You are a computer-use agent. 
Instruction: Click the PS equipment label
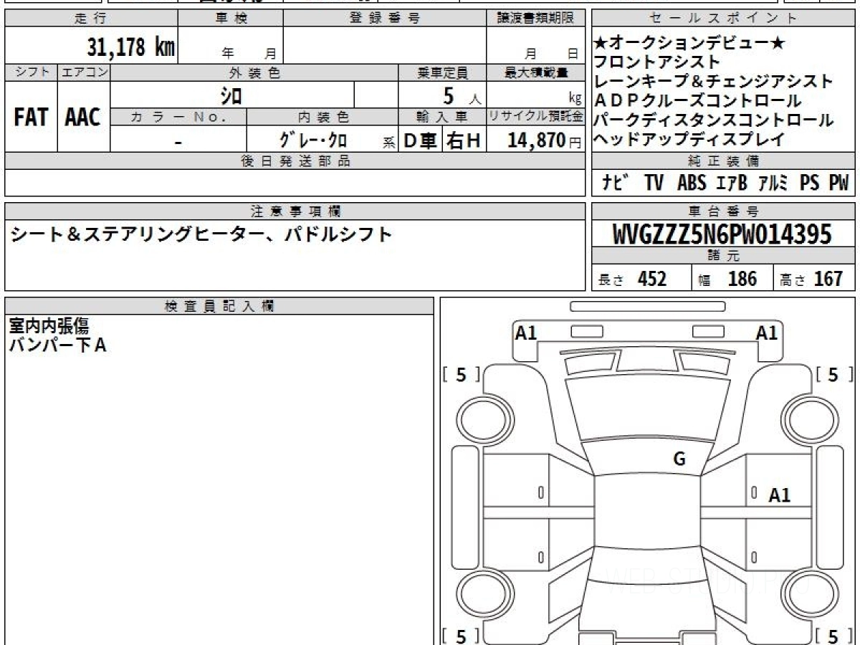[x=810, y=183]
